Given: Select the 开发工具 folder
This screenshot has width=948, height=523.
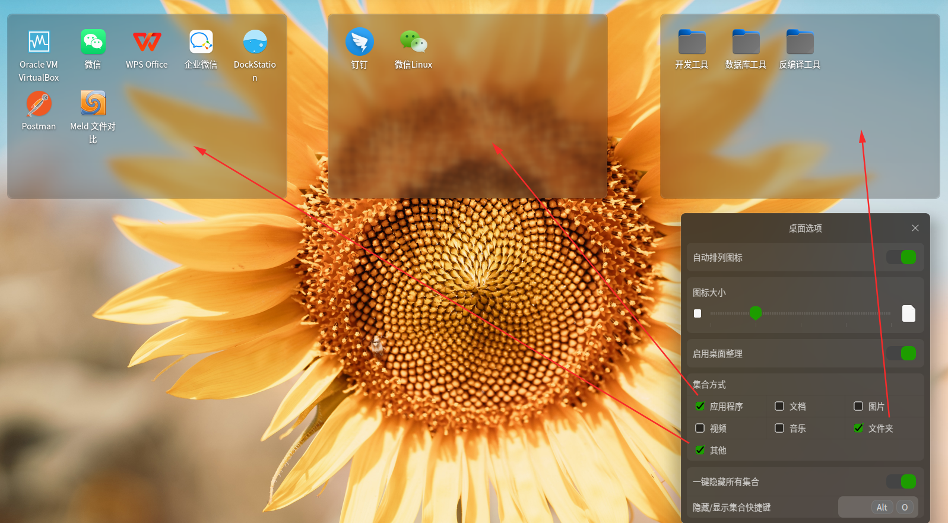Looking at the screenshot, I should (692, 42).
